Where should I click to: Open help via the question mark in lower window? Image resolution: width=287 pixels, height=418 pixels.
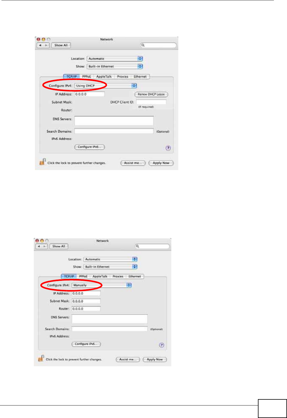click(x=162, y=345)
